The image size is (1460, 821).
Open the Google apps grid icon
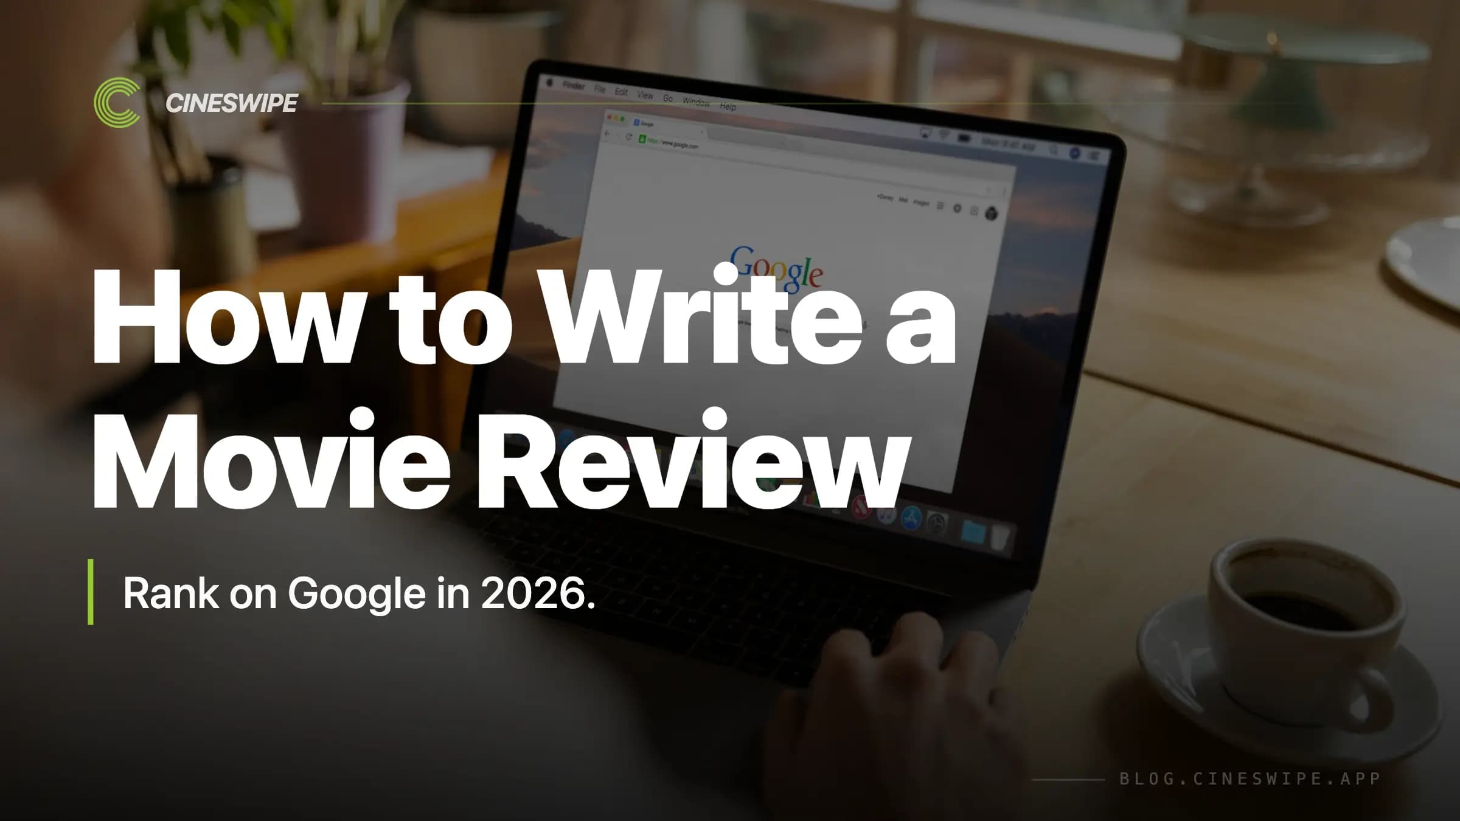coord(940,206)
